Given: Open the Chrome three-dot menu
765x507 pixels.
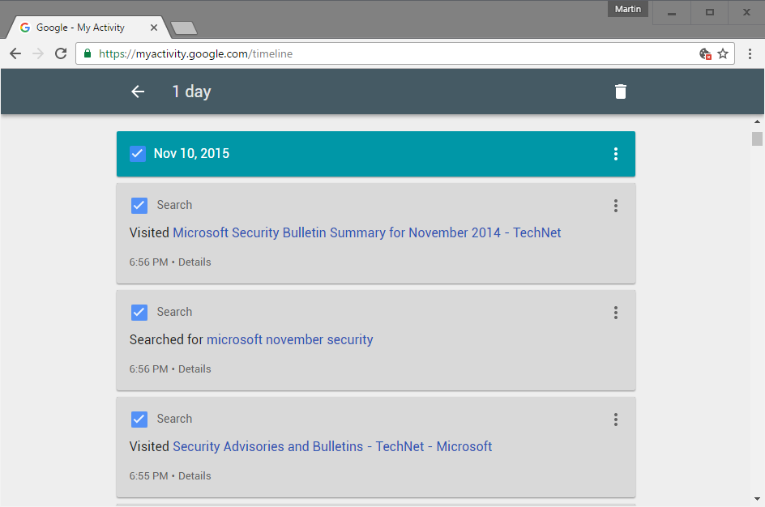Looking at the screenshot, I should coord(750,53).
